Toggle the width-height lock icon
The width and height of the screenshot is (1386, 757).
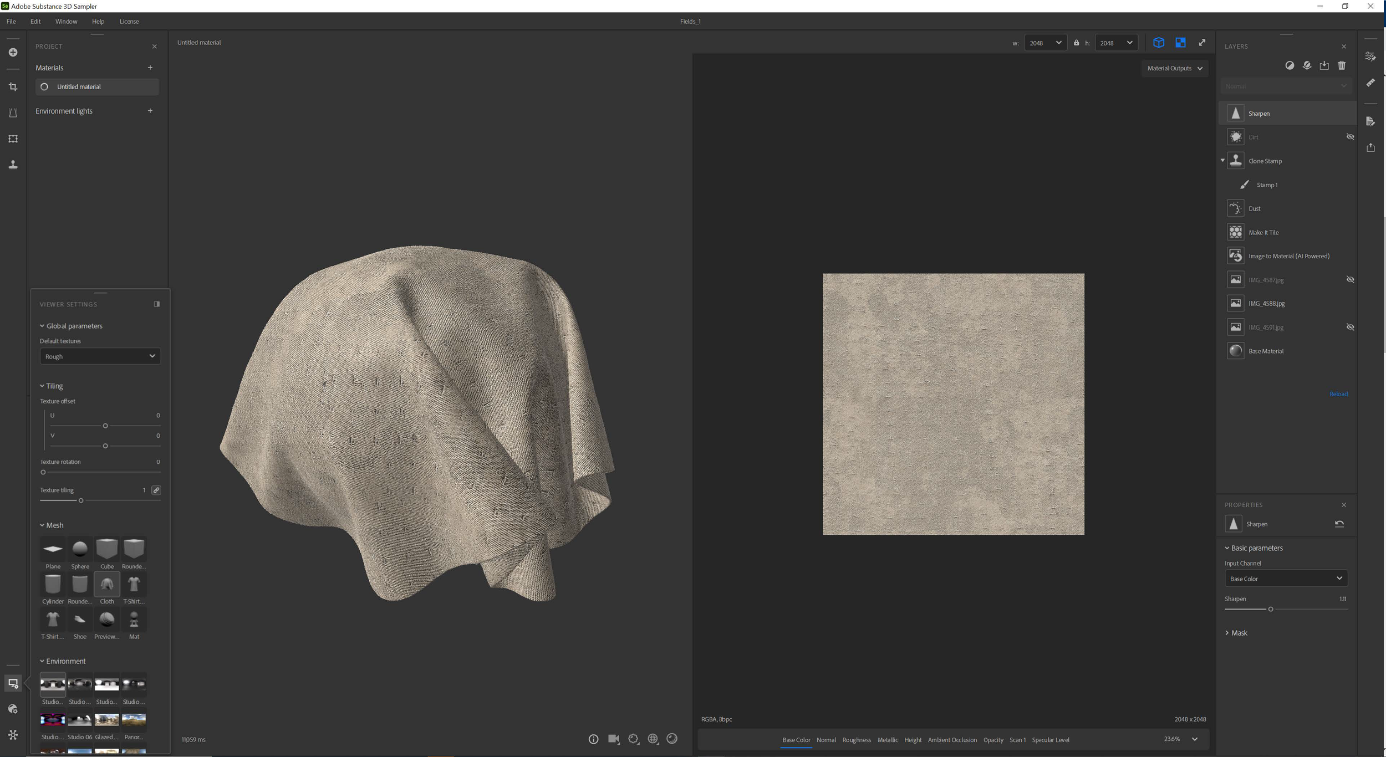coord(1076,43)
